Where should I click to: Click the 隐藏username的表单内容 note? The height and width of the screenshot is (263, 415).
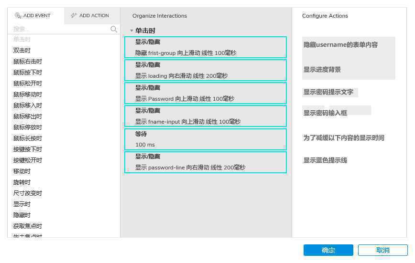coord(340,45)
